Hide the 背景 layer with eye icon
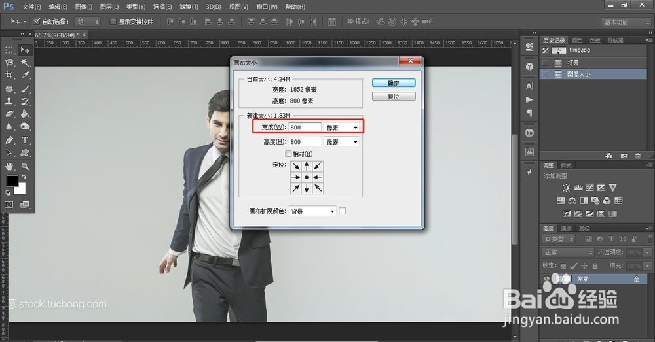This screenshot has height=342, width=655. coord(546,279)
